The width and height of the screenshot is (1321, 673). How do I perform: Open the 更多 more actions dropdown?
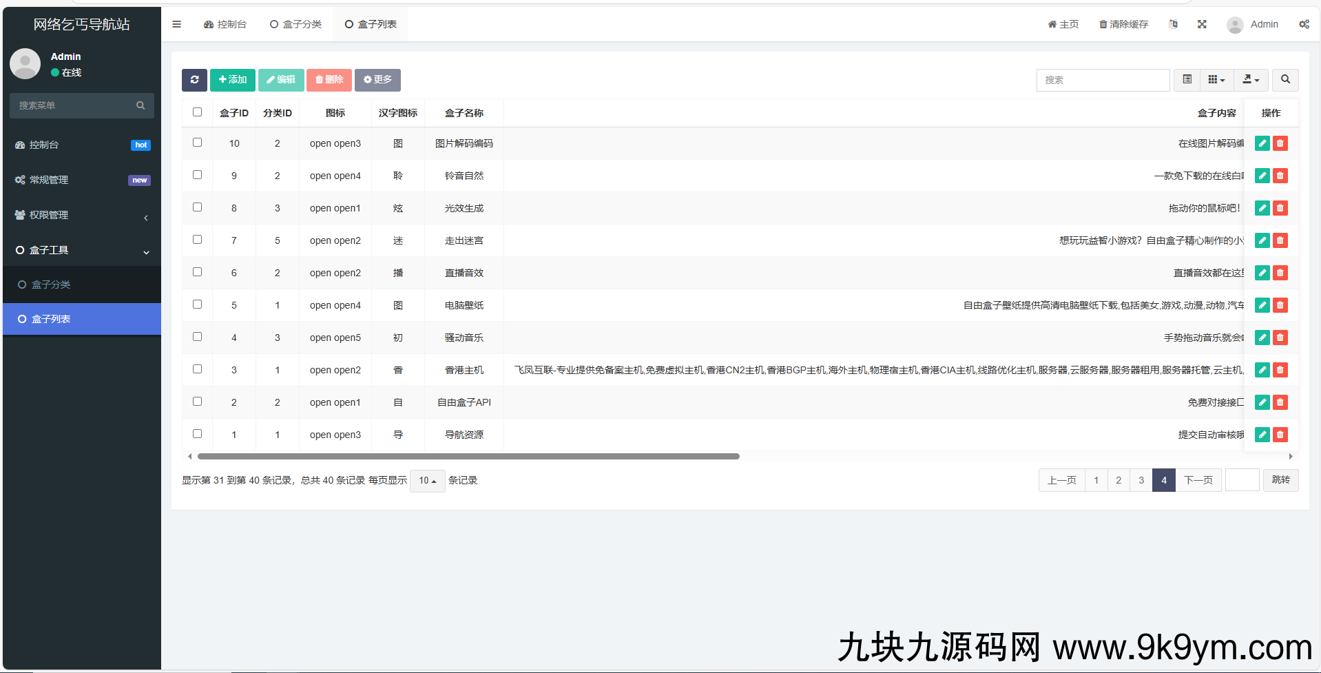coord(377,80)
